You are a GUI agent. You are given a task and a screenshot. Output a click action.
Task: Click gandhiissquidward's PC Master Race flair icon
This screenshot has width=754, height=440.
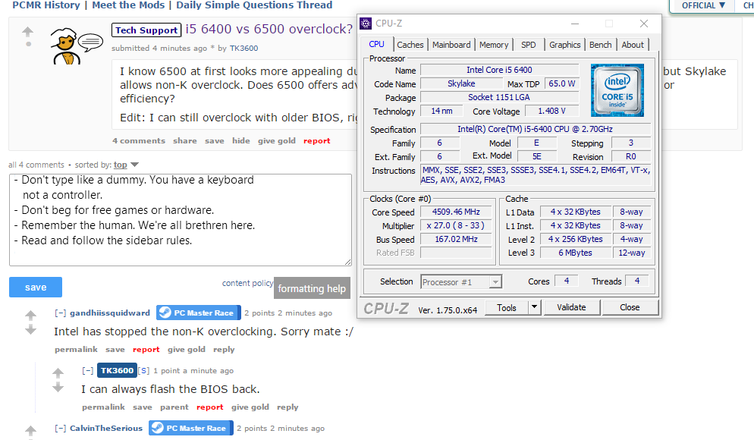coord(165,313)
